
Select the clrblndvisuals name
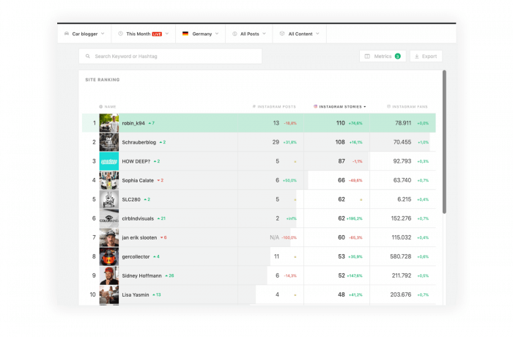pos(138,218)
